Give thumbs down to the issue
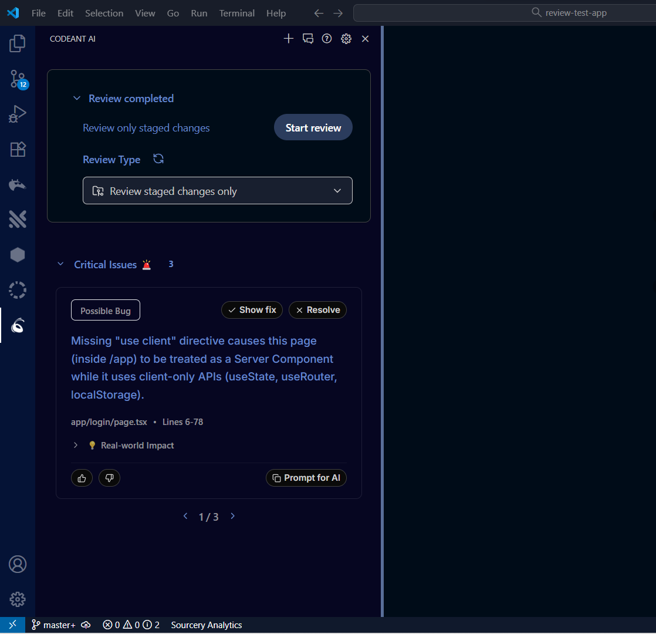The width and height of the screenshot is (656, 634). pyautogui.click(x=109, y=478)
